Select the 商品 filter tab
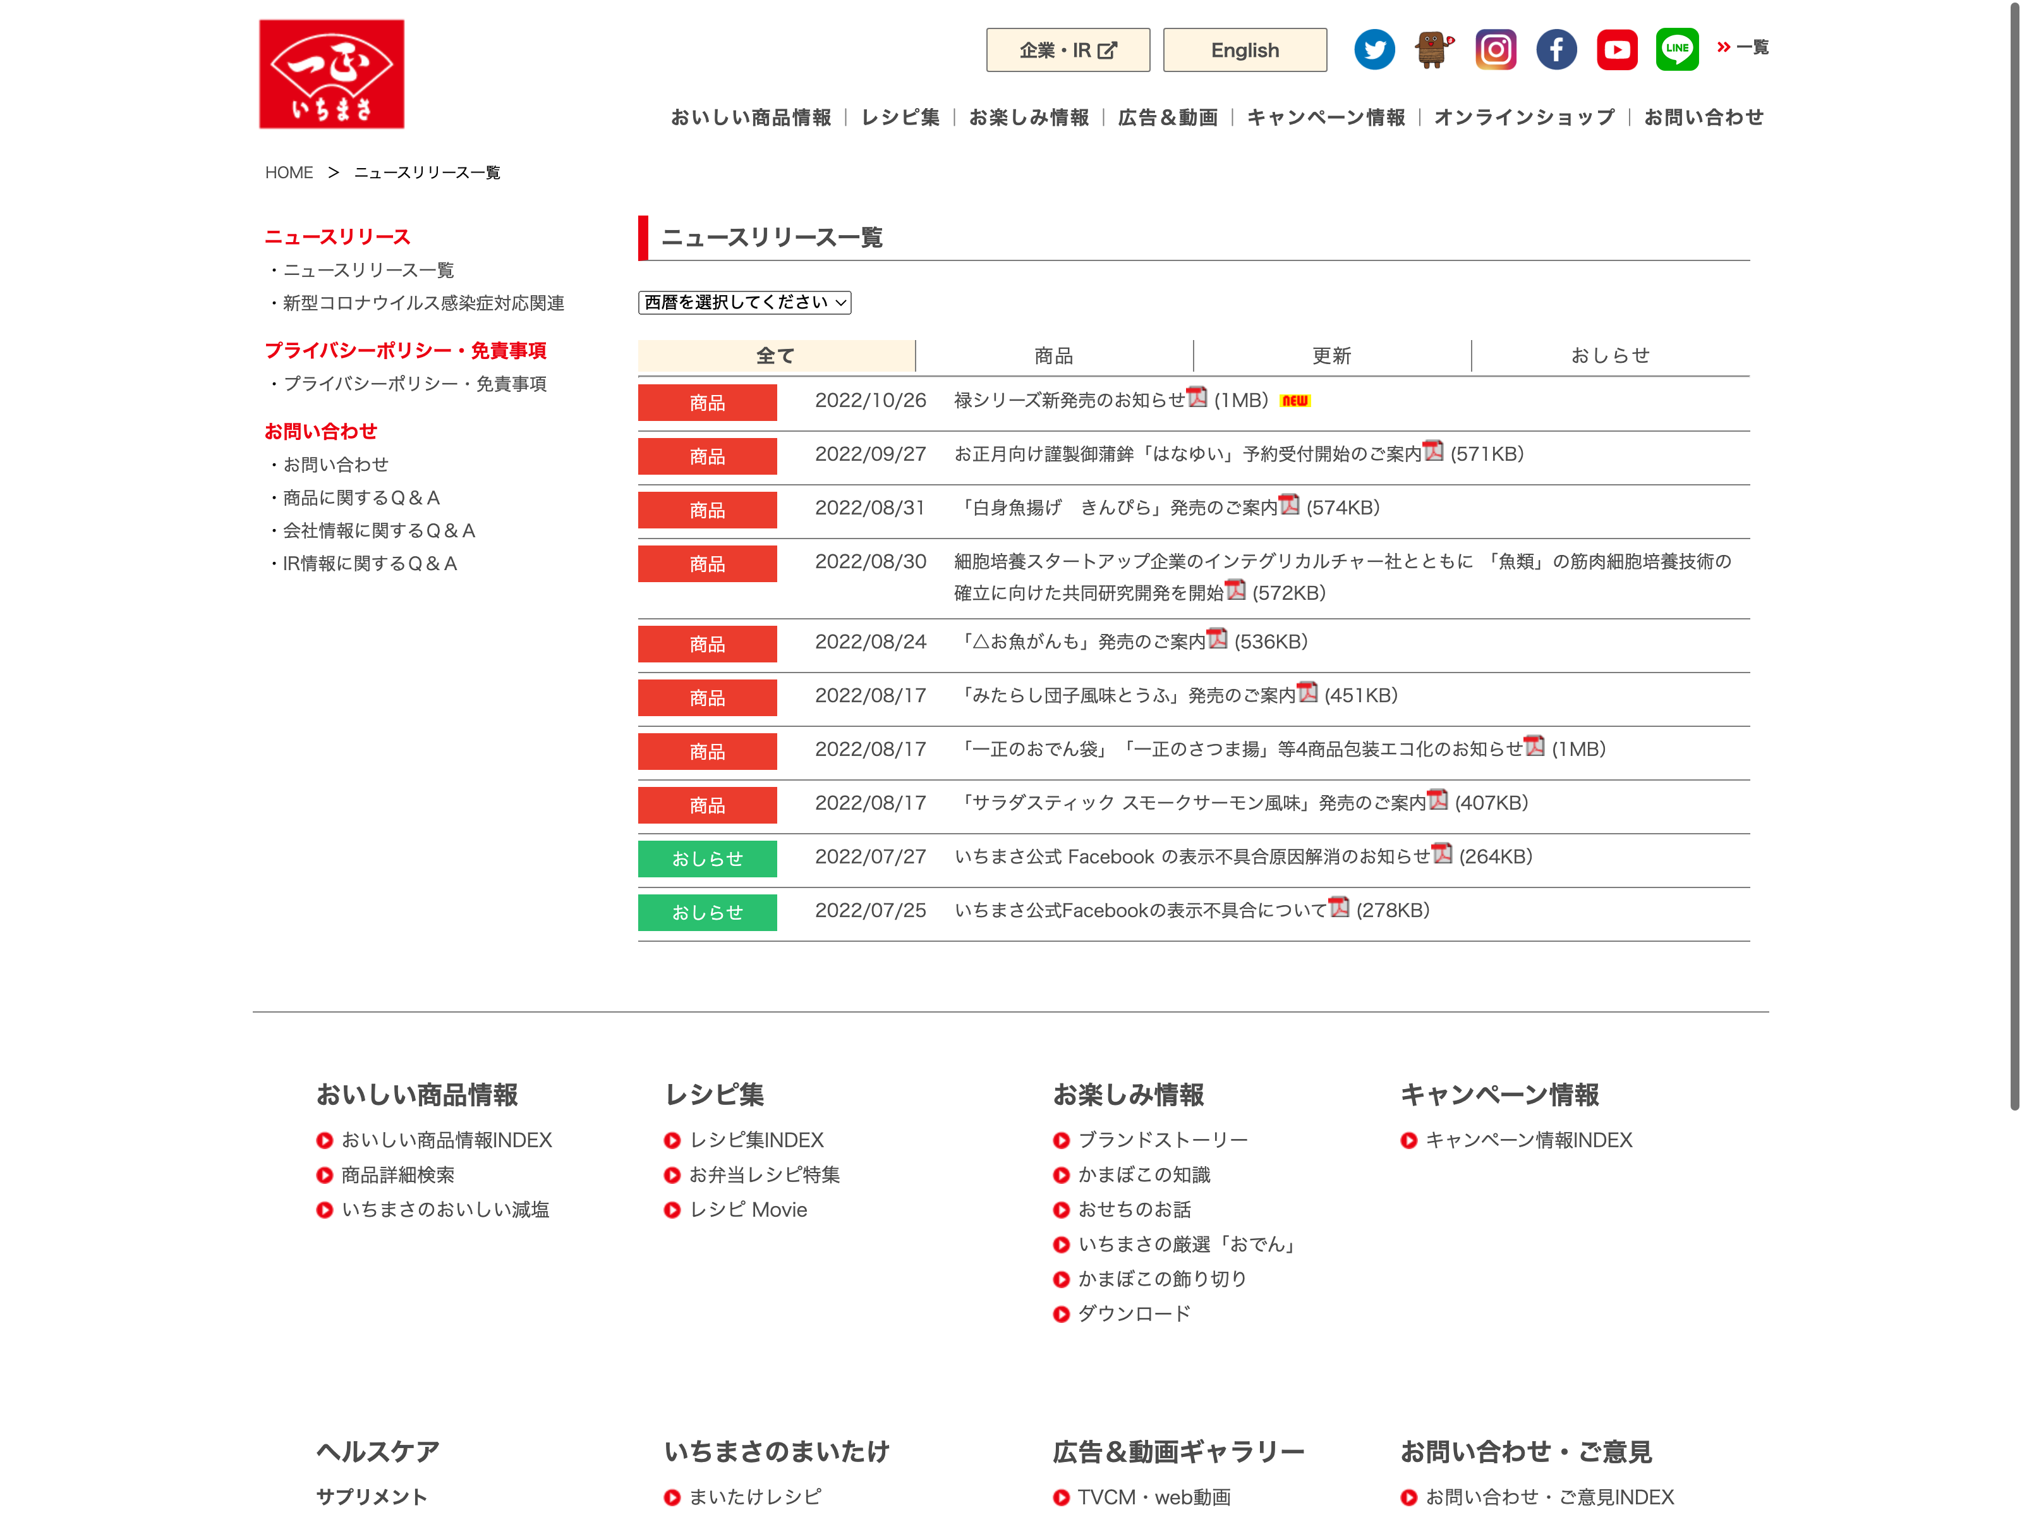The height and width of the screenshot is (1517, 2022). click(x=1054, y=356)
